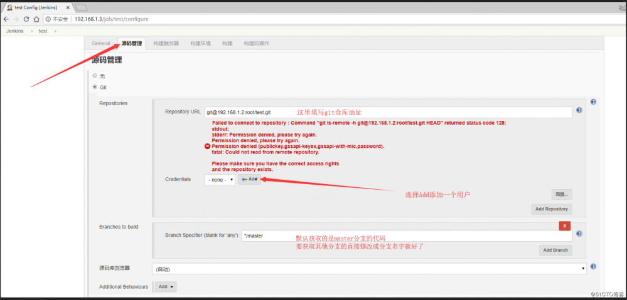
Task: Click the Add Branch button
Action: [x=555, y=250]
